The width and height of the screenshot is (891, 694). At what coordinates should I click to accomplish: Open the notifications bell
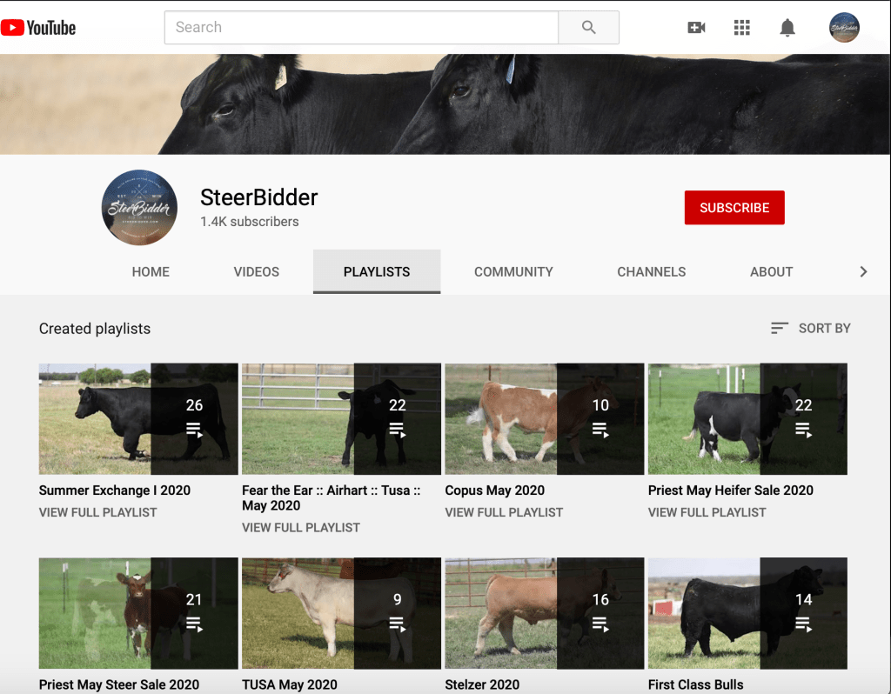[787, 28]
